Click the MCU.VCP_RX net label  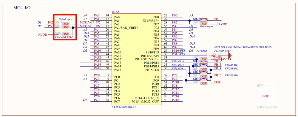click(x=90, y=26)
